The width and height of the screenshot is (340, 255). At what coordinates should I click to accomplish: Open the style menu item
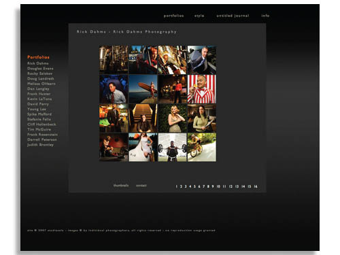coord(199,16)
